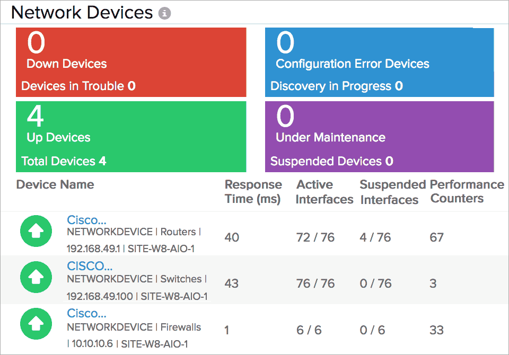Click the Active Interfaces column header

coord(324,191)
